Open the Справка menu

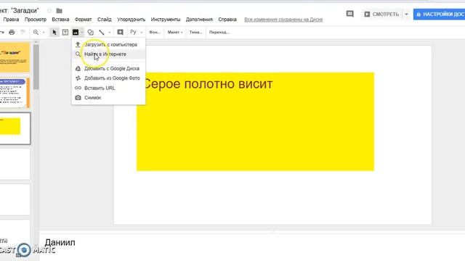[227, 20]
